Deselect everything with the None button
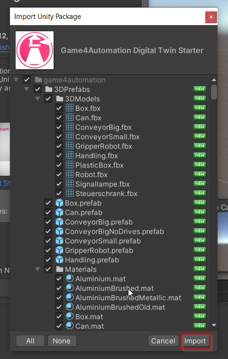 click(62, 341)
